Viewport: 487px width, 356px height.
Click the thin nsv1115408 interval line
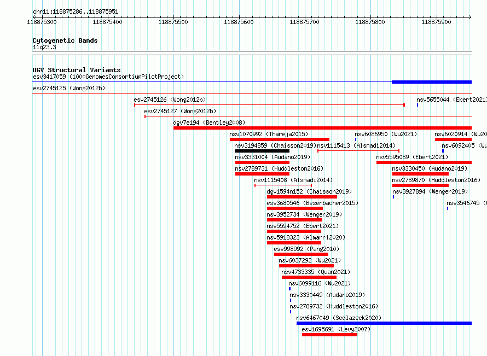click(x=283, y=185)
